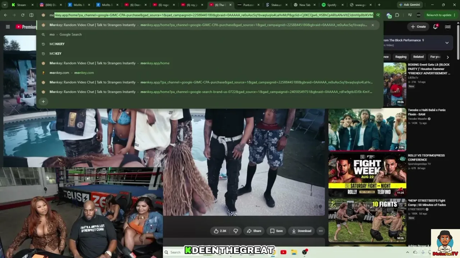Viewport: 460px width, 258px height.
Task: Select the For you filter chip
Action: (435, 57)
